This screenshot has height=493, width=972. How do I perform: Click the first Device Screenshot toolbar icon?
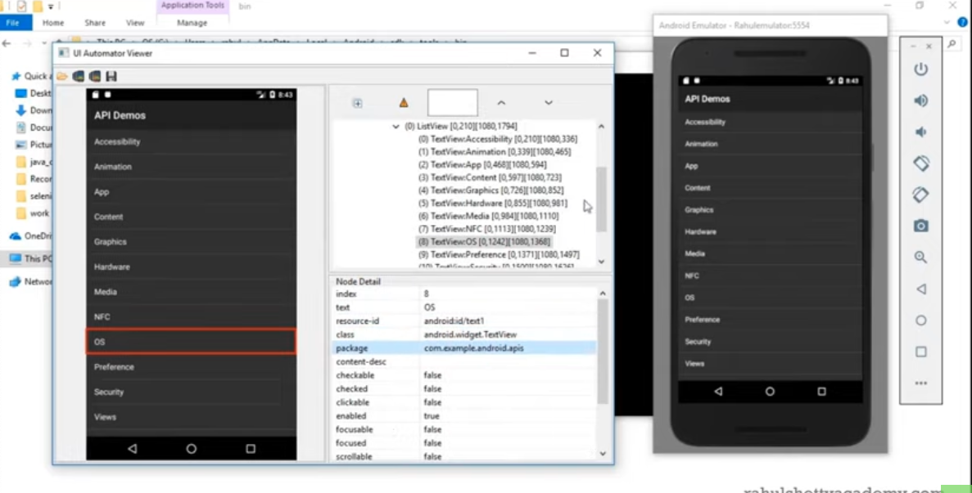tap(78, 76)
